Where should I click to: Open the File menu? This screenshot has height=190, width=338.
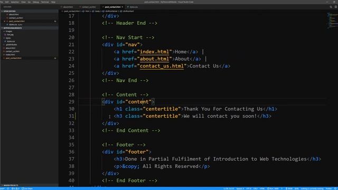(x=2, y=2)
